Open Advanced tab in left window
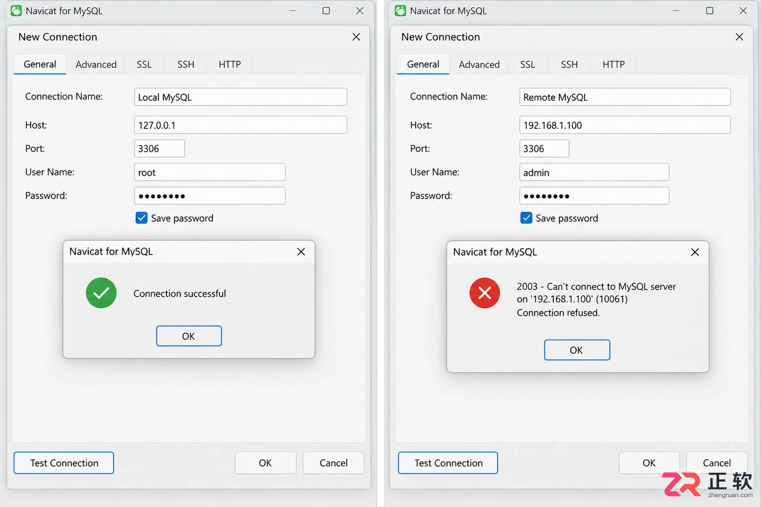This screenshot has height=507, width=761. click(96, 64)
